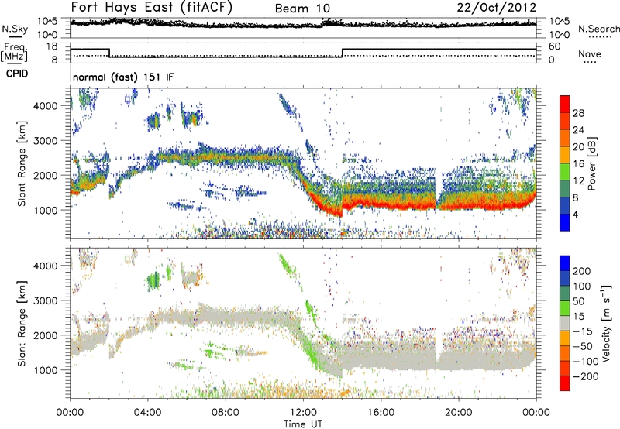The width and height of the screenshot is (620, 429).
Task: Click the '08:00' time axis label
Action: click(x=226, y=413)
